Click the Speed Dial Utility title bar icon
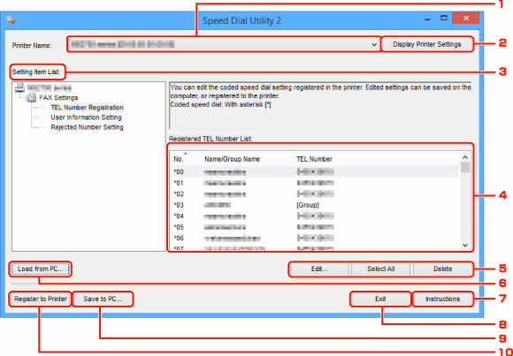The width and height of the screenshot is (513, 356). coord(11,21)
